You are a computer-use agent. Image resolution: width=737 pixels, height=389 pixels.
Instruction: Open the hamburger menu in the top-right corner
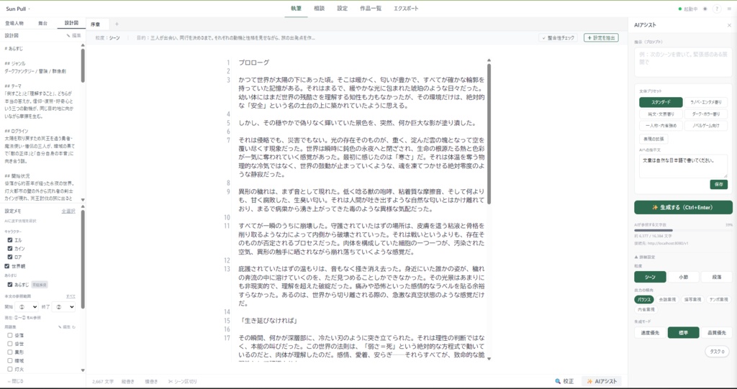[x=729, y=9]
